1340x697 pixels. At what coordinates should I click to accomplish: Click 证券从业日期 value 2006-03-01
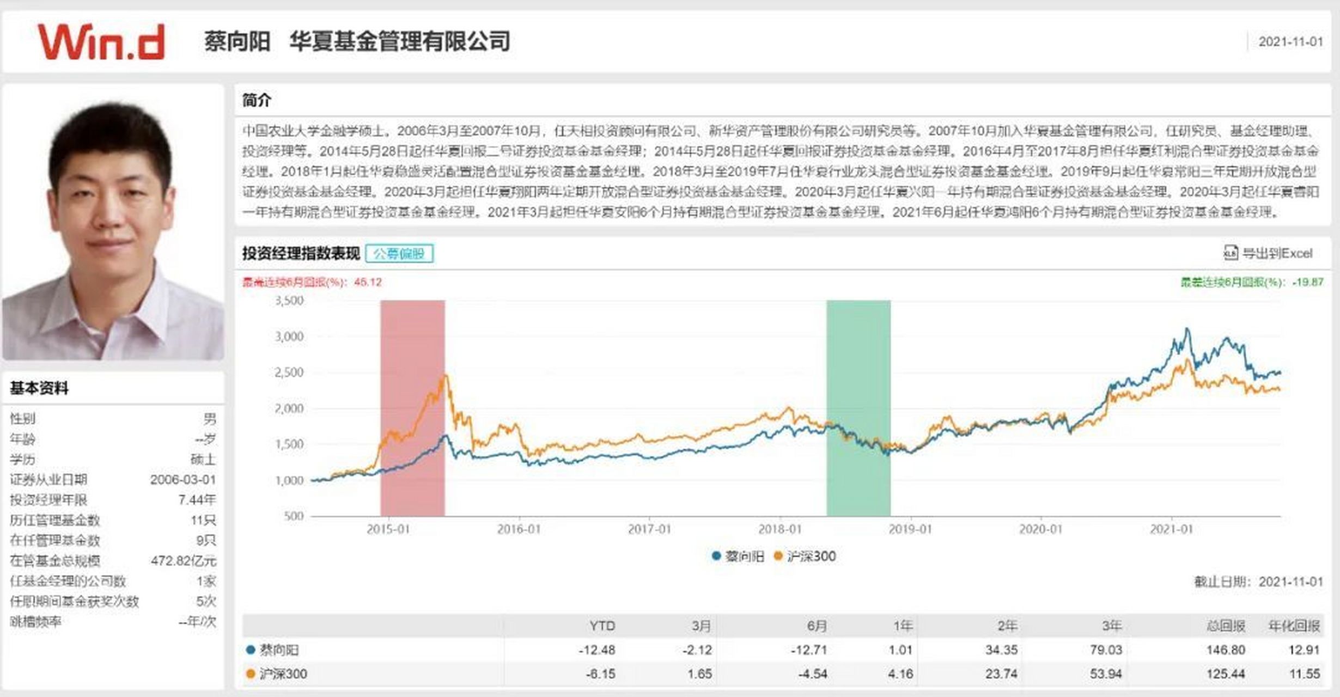pyautogui.click(x=183, y=480)
